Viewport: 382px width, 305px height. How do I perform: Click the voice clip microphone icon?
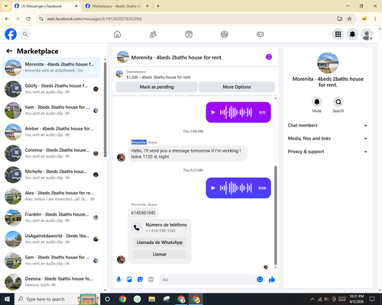tap(118, 280)
